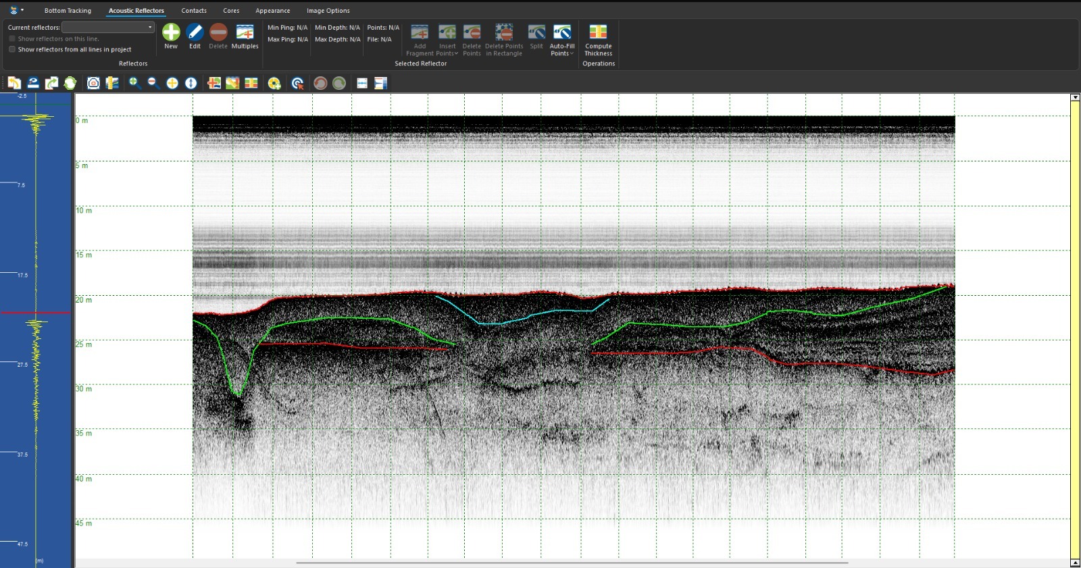Click the 'Max Depth: N/A' readout

tap(337, 39)
